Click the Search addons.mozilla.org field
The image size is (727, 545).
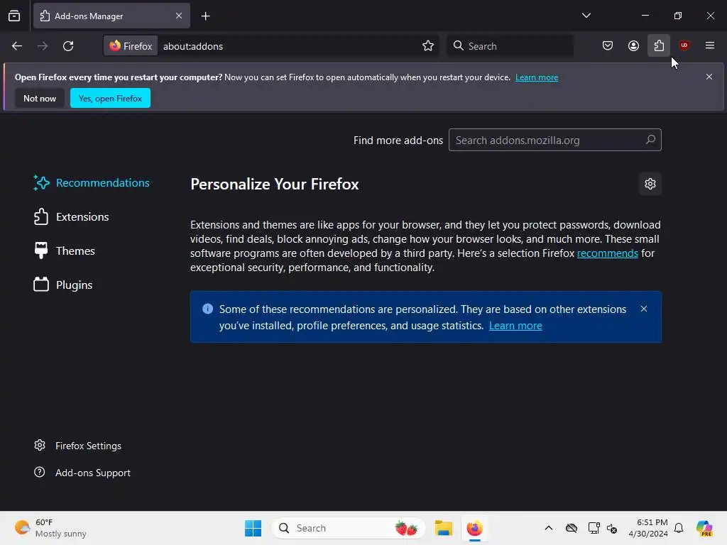click(555, 140)
